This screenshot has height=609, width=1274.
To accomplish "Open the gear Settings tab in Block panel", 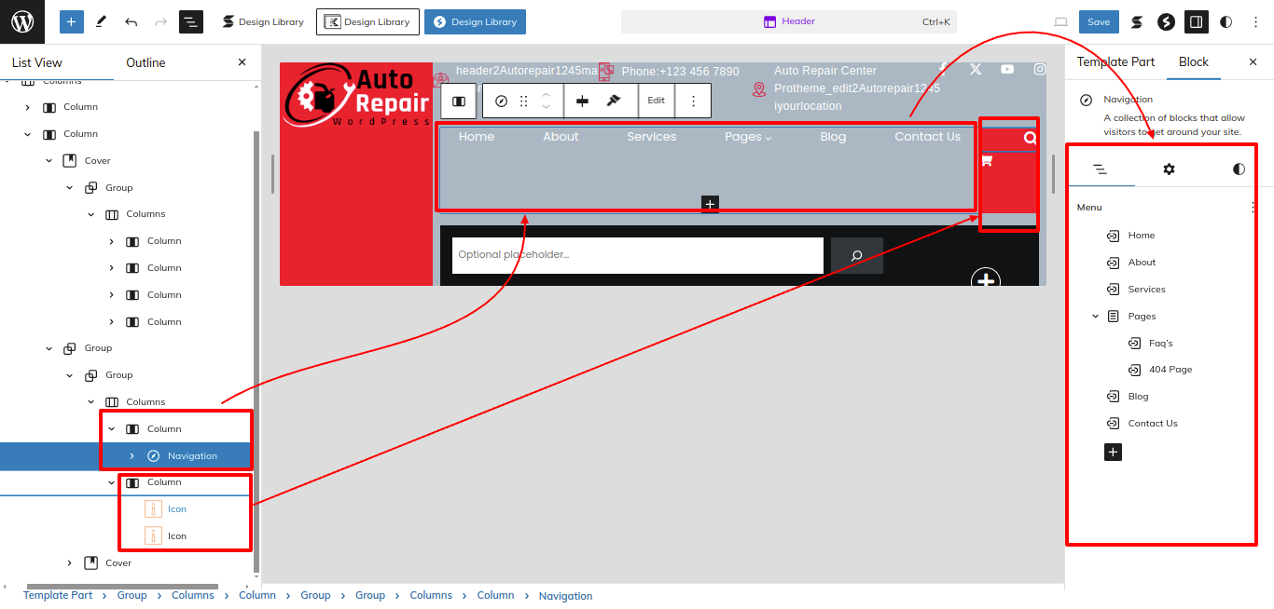I will point(1170,169).
